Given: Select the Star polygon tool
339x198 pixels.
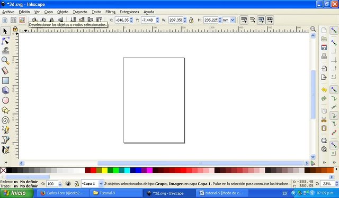Looking at the screenshot, I should pos(5,110).
